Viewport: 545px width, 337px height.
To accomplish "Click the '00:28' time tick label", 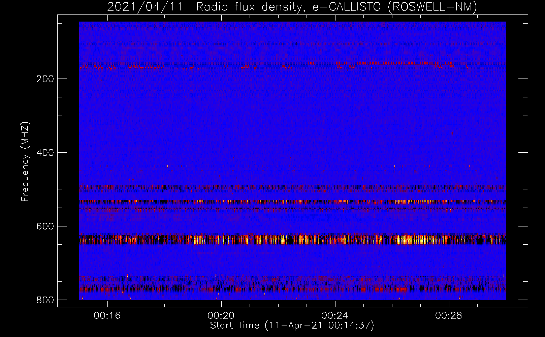I will coord(449,316).
